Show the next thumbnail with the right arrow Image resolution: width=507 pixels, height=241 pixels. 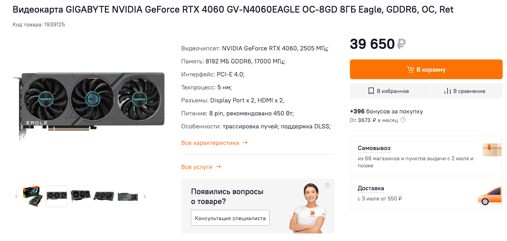pos(145,197)
